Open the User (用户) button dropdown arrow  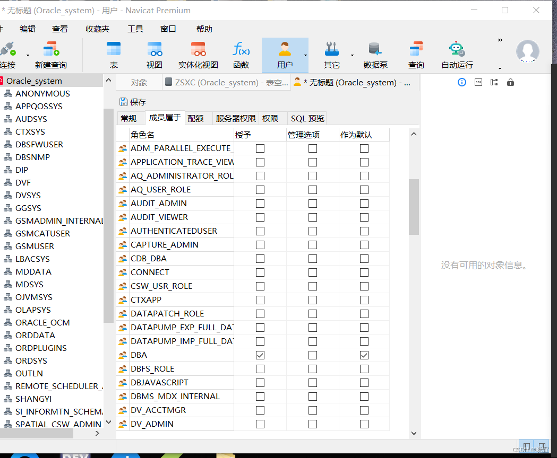[x=305, y=55]
